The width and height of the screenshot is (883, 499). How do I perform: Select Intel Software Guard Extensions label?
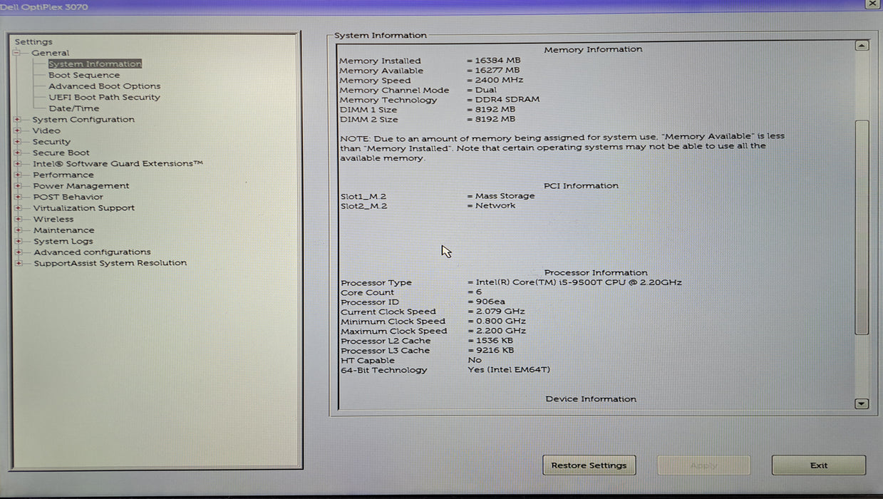[118, 164]
